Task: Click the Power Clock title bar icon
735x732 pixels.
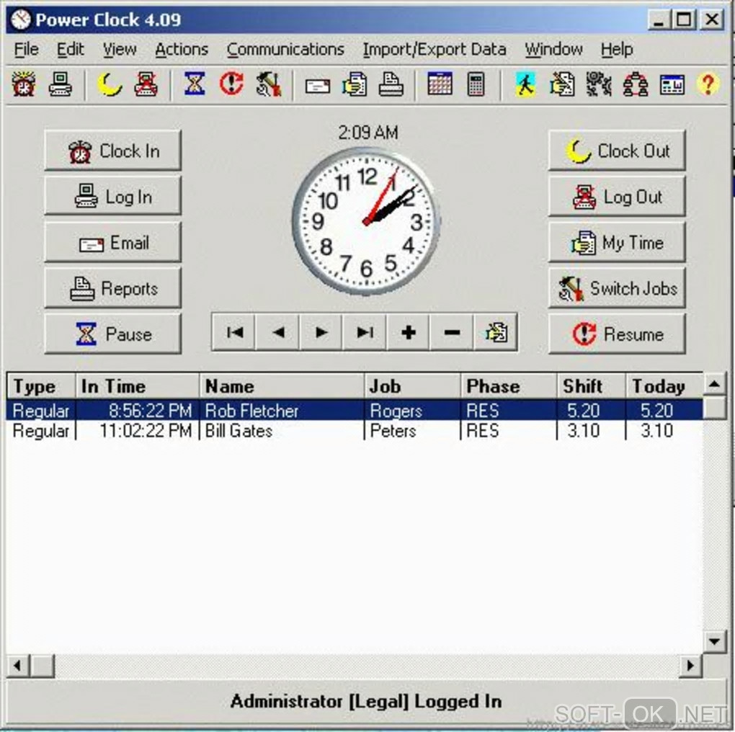Action: click(21, 19)
